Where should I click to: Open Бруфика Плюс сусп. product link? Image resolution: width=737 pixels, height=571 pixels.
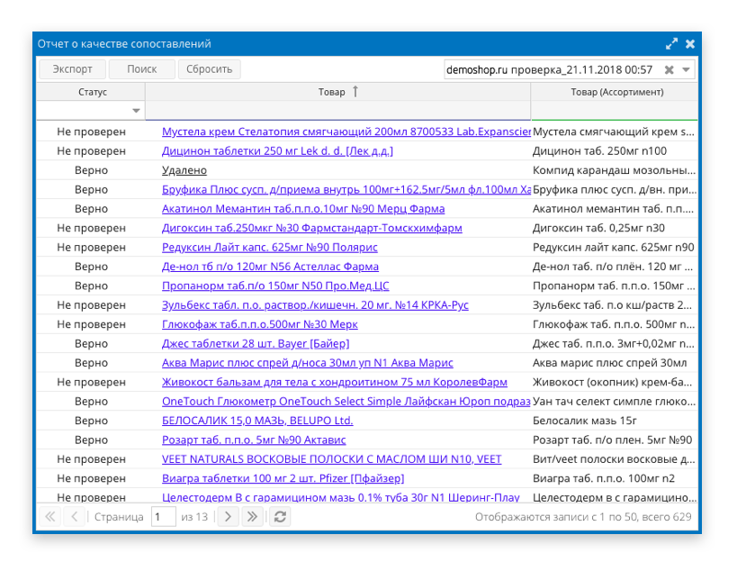pos(346,189)
